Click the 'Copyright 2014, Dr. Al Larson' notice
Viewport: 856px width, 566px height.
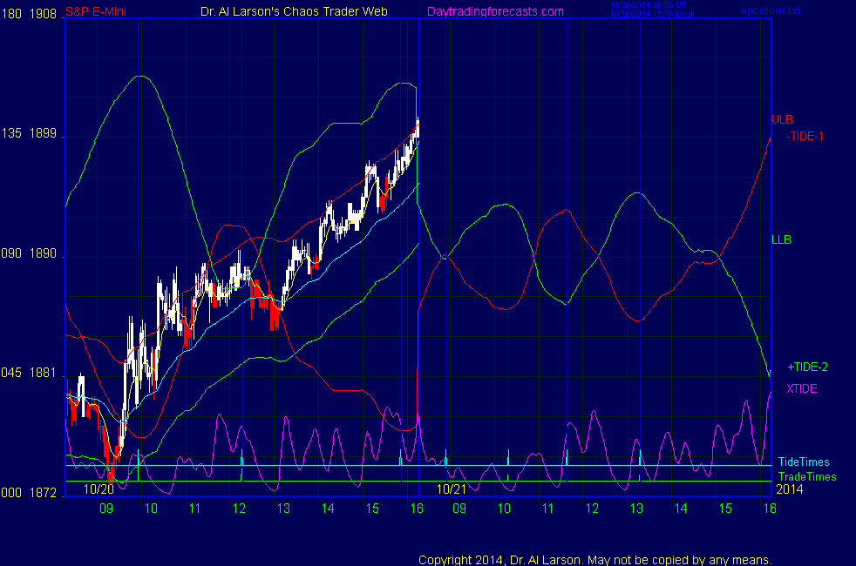pyautogui.click(x=595, y=560)
